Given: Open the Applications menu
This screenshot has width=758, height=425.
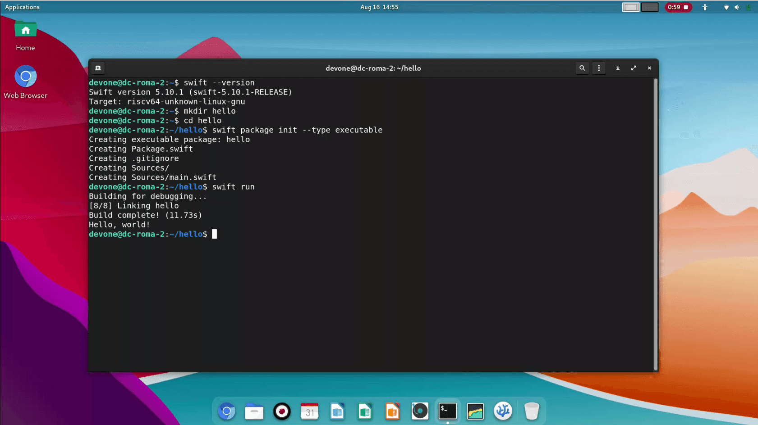Looking at the screenshot, I should tap(22, 7).
